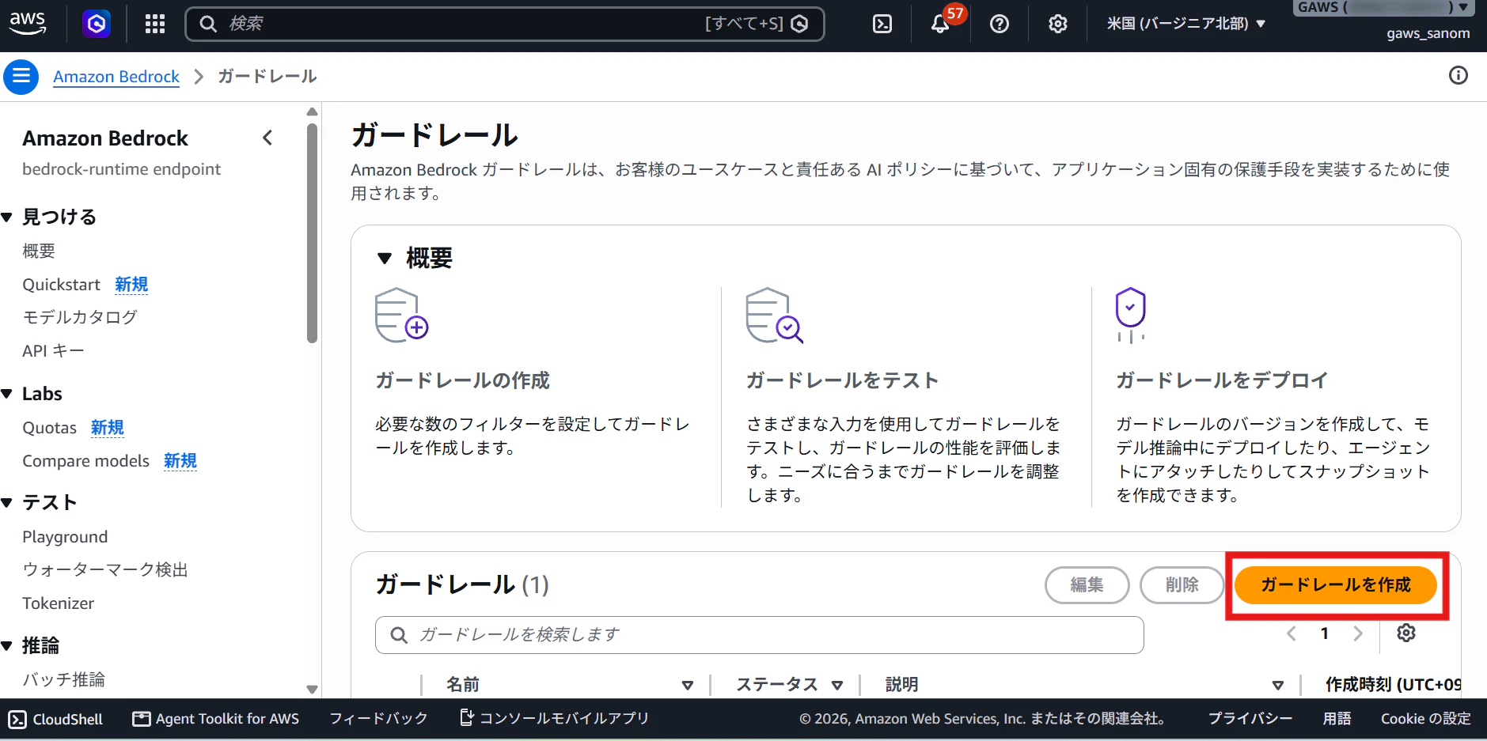The width and height of the screenshot is (1487, 741).
Task: Click the ガードレールの作成 card heading
Action: coord(462,380)
